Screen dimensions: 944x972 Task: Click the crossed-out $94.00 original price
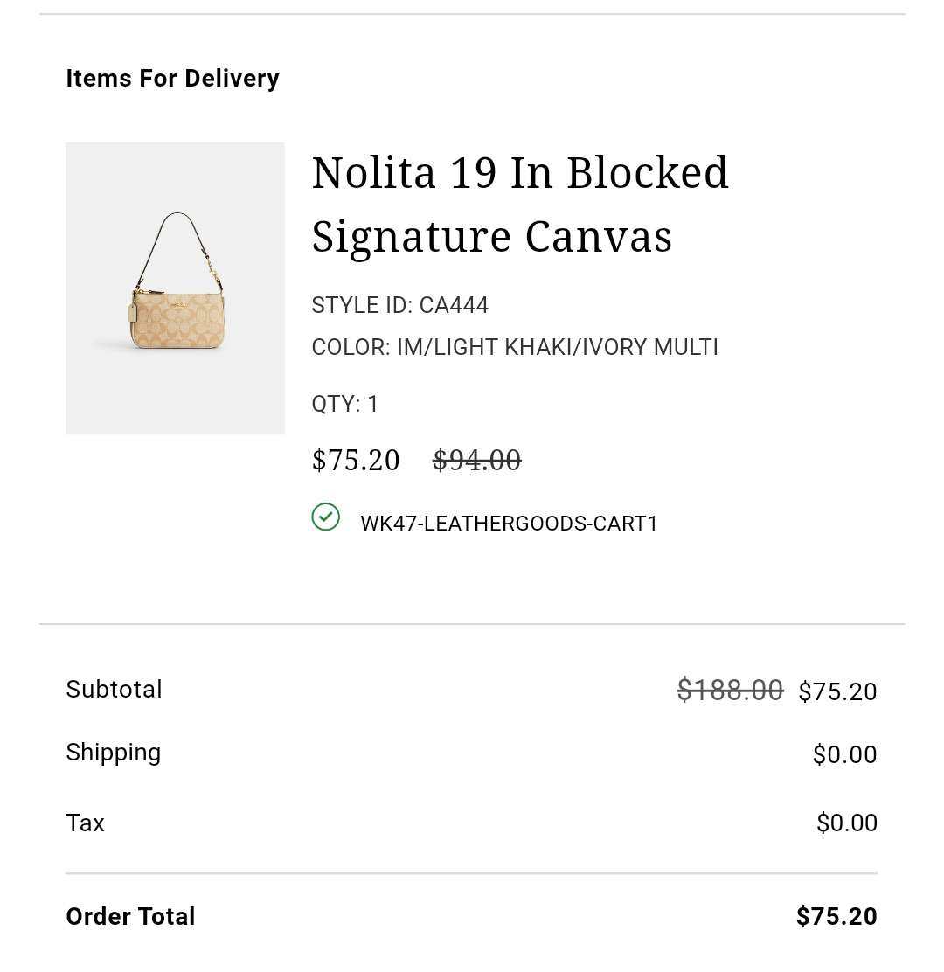[476, 461]
